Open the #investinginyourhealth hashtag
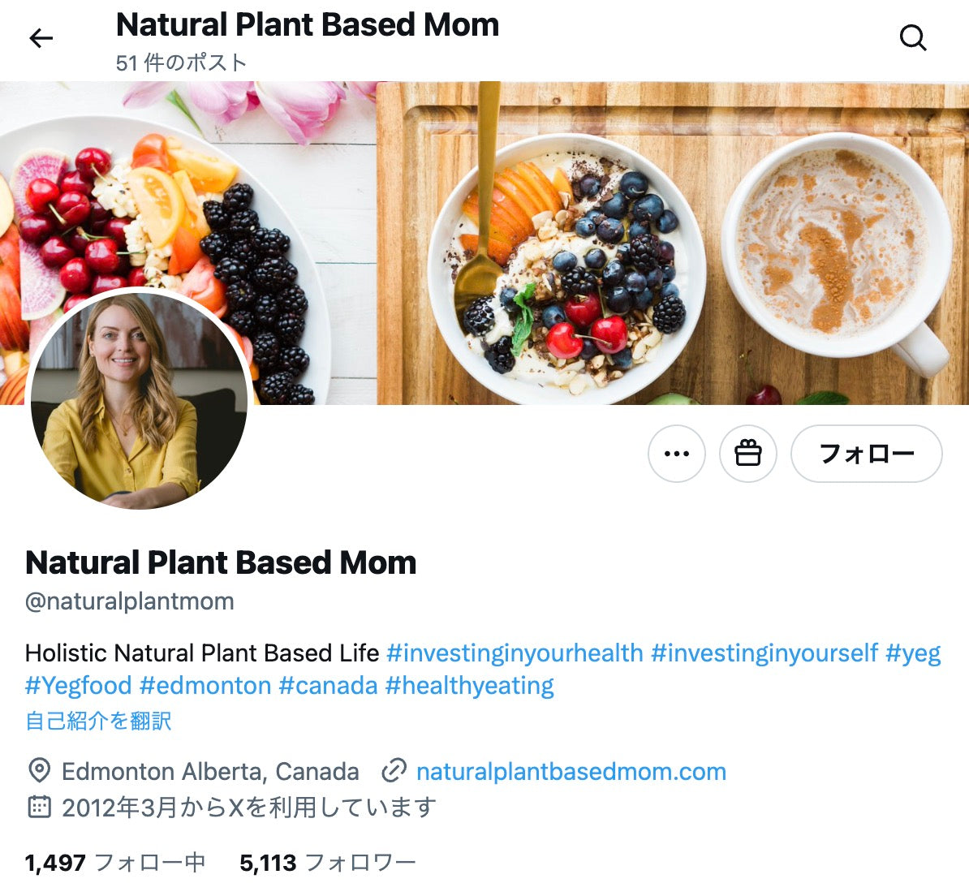Screen dimensions: 969x896 pyautogui.click(x=515, y=653)
